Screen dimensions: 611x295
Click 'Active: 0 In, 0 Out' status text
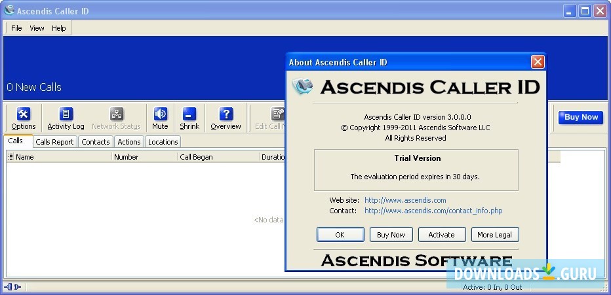click(492, 288)
